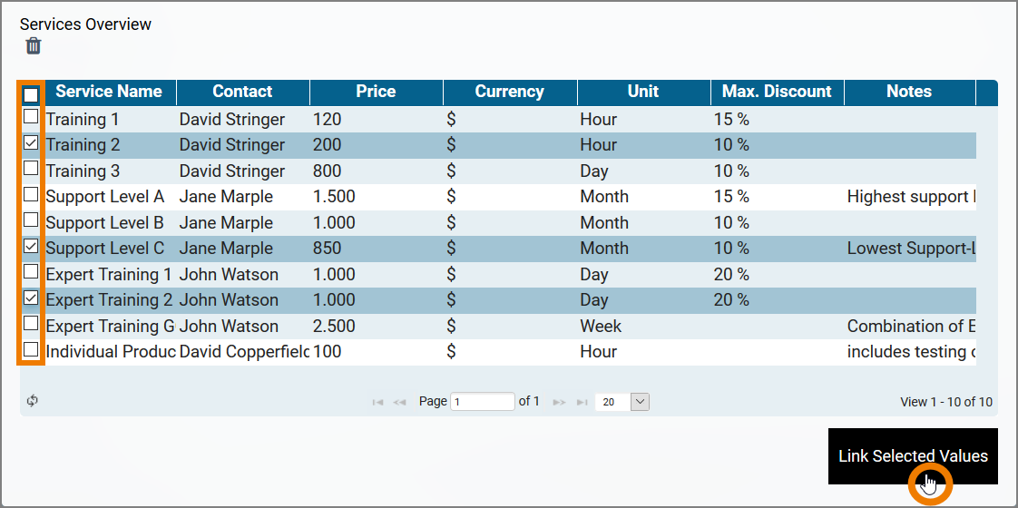Click the page number input field
The height and width of the screenshot is (508, 1018).
483,402
